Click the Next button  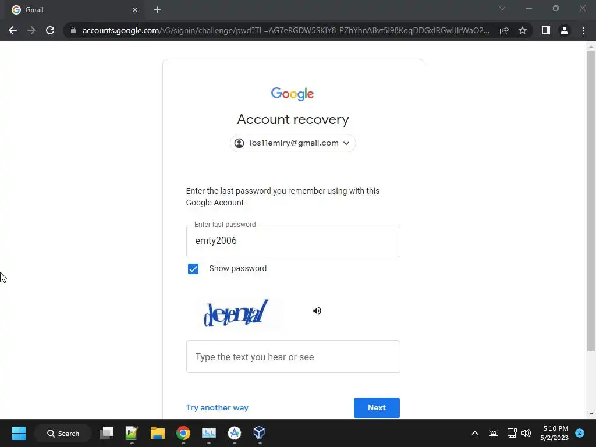pyautogui.click(x=377, y=407)
